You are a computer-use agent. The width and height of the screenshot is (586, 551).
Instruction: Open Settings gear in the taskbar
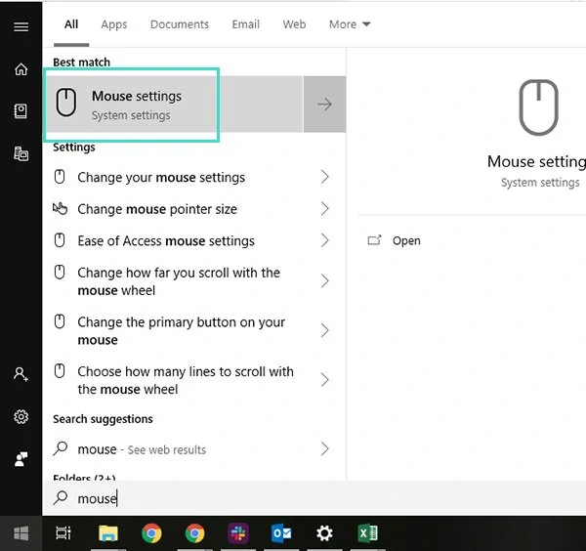324,533
